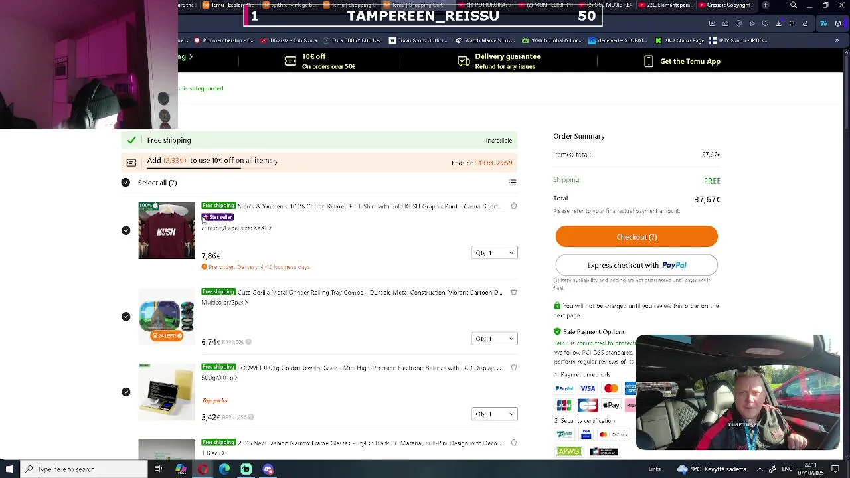Uncheck the Jewelry Scale item checkbox
The height and width of the screenshot is (478, 850).
[126, 392]
